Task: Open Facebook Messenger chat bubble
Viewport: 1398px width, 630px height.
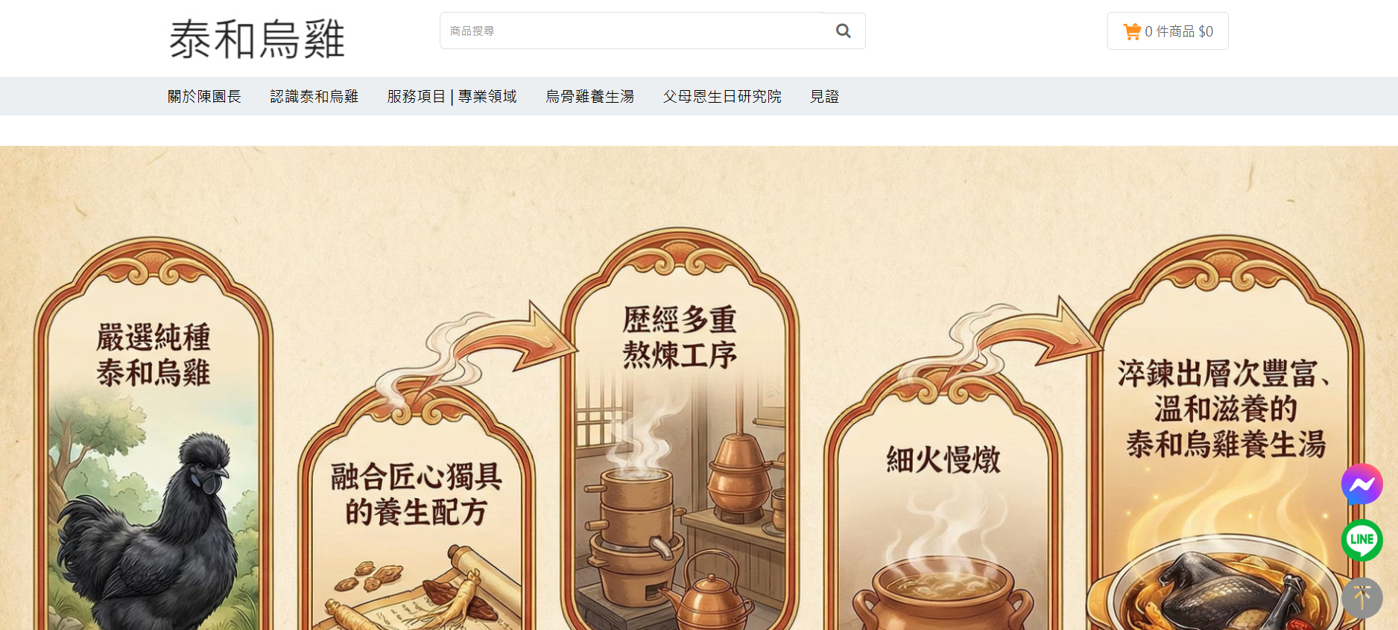Action: [x=1361, y=485]
